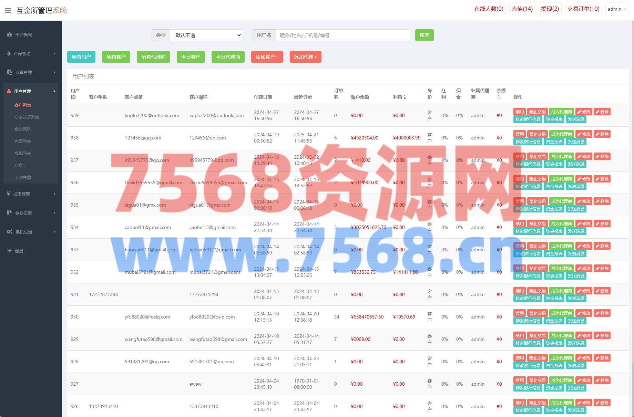This screenshot has height=417, width=634.
Task: Click 禁用 for user 939
Action: (519, 112)
